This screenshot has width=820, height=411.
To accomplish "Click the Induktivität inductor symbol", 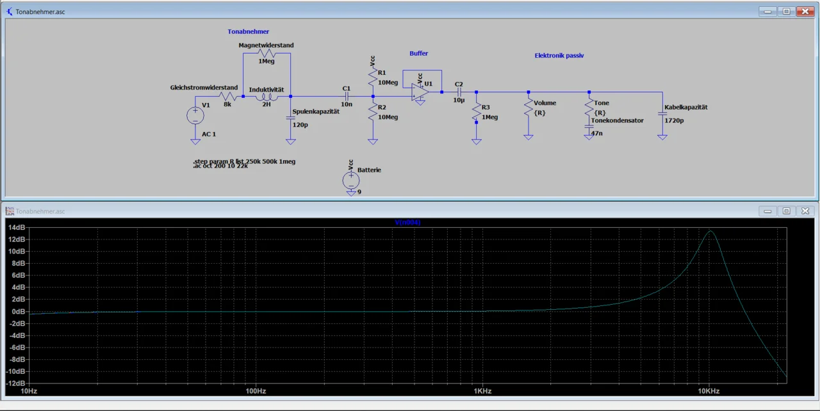I will pyautogui.click(x=266, y=97).
